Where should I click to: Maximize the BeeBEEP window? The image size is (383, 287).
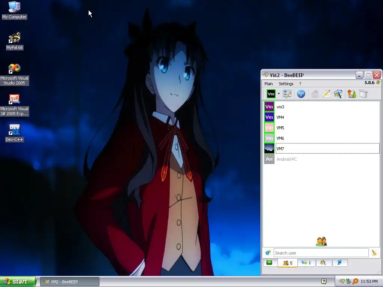point(368,75)
